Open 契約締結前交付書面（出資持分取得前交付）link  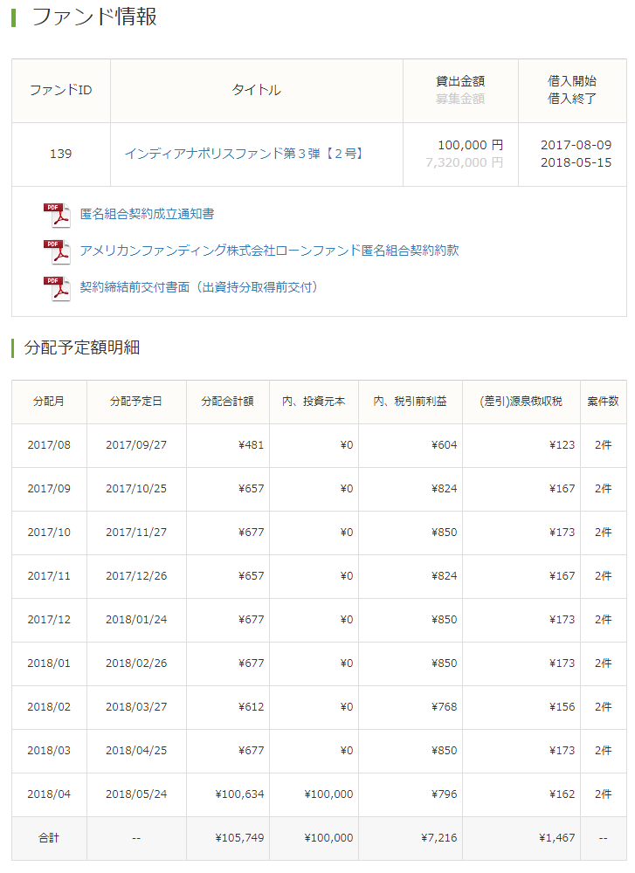[x=199, y=287]
